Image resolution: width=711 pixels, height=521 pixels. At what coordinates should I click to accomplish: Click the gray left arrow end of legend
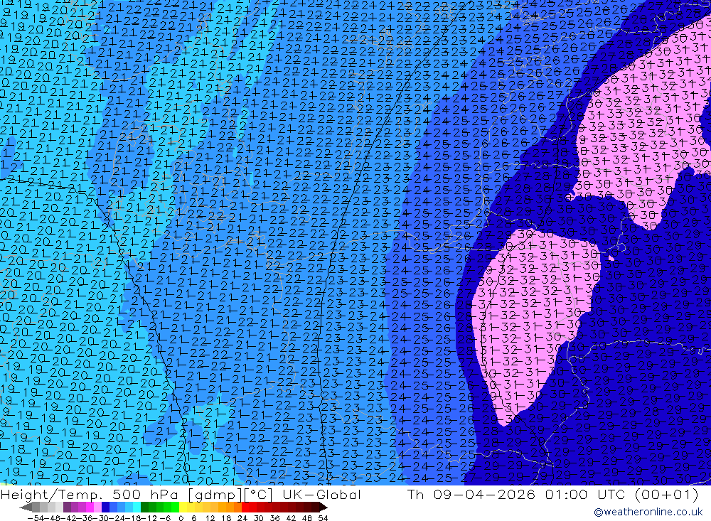(26, 507)
